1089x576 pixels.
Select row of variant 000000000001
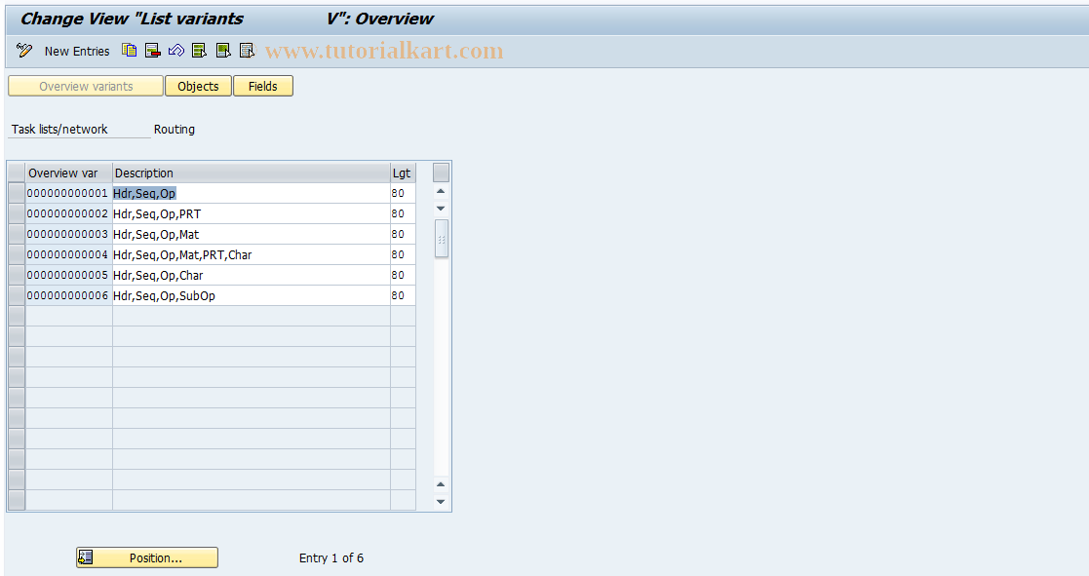[17, 193]
